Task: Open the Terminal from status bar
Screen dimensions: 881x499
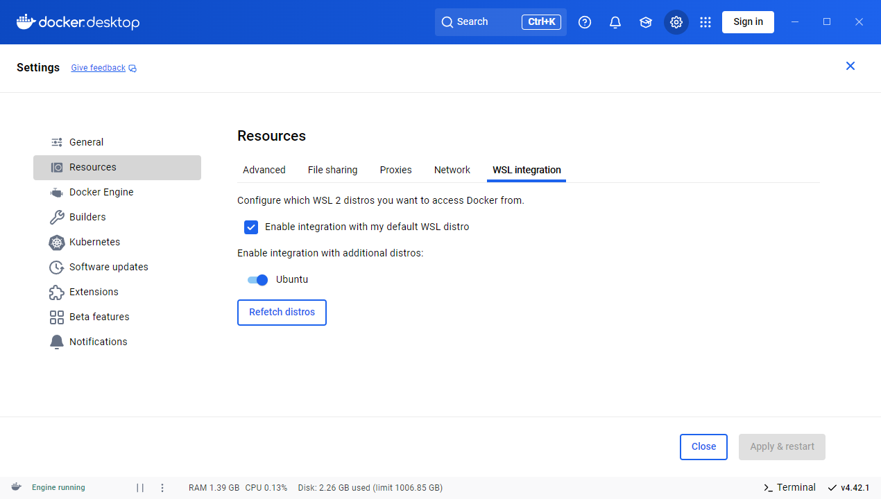Action: pos(789,487)
